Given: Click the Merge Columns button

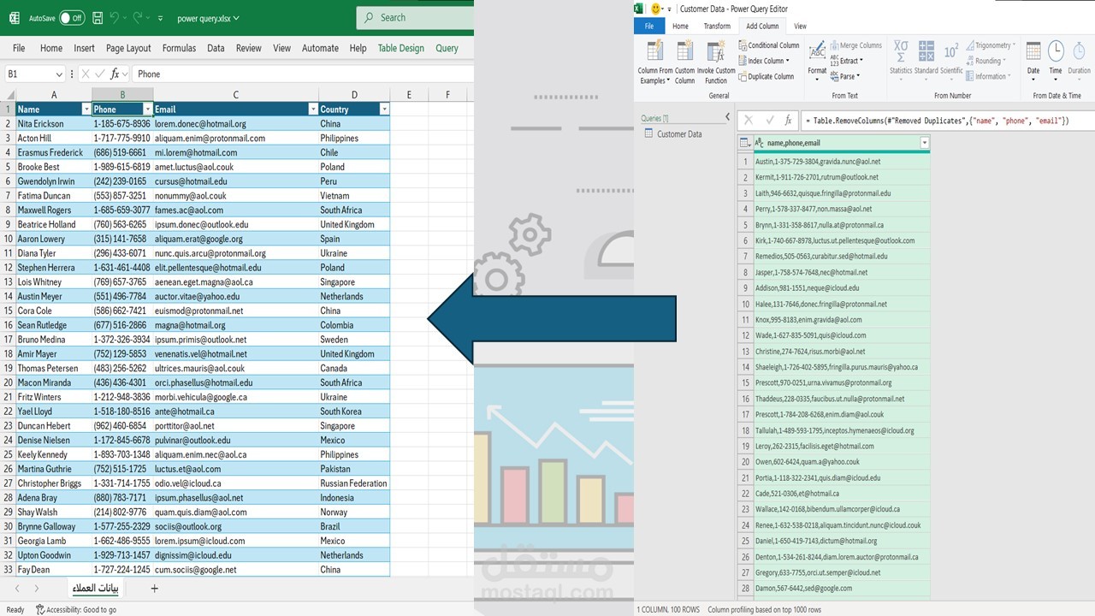Looking at the screenshot, I should [855, 45].
